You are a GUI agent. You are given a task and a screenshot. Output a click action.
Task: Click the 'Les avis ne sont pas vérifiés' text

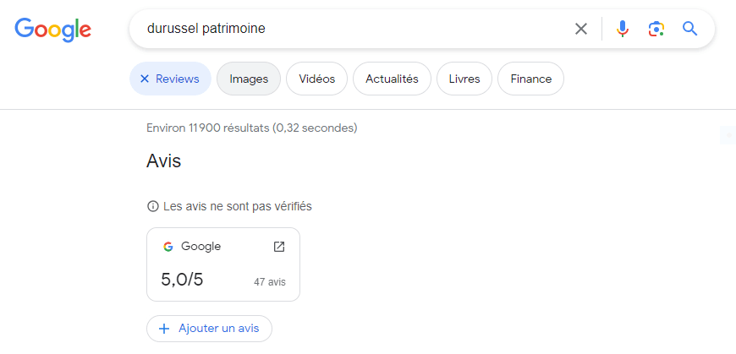tap(238, 206)
